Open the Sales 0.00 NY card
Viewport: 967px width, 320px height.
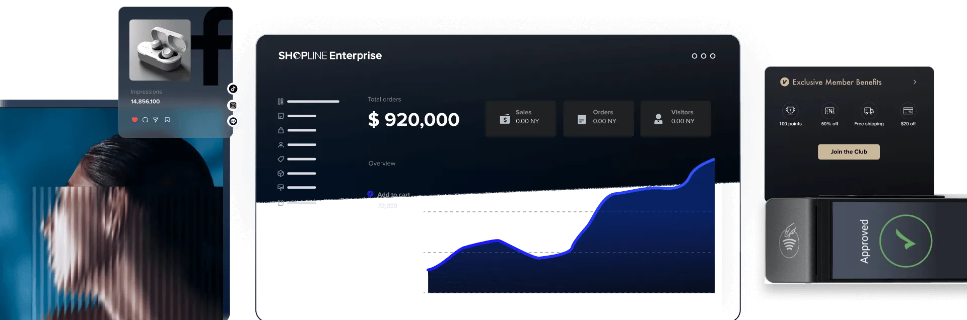tap(521, 119)
